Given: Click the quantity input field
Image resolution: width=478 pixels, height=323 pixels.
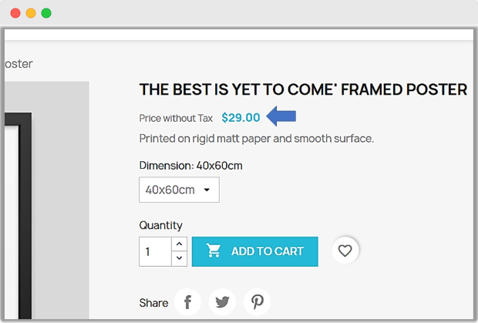Looking at the screenshot, I should [155, 251].
